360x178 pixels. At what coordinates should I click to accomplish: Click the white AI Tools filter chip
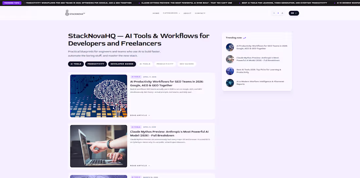tap(145, 64)
